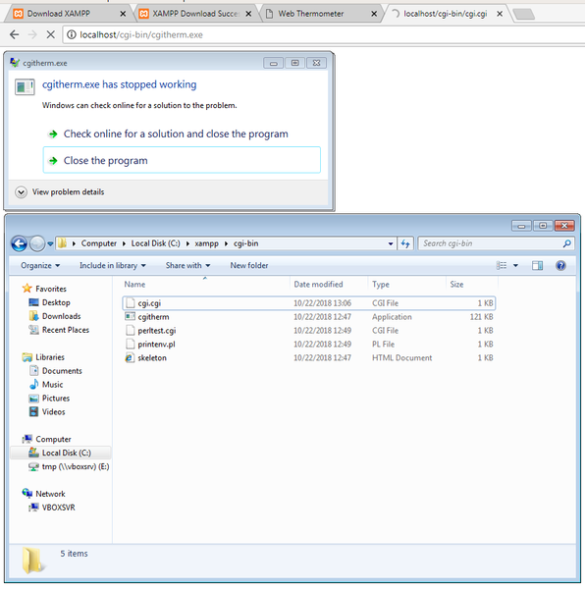Stop page loading in browser
This screenshot has width=585, height=589.
[x=50, y=35]
